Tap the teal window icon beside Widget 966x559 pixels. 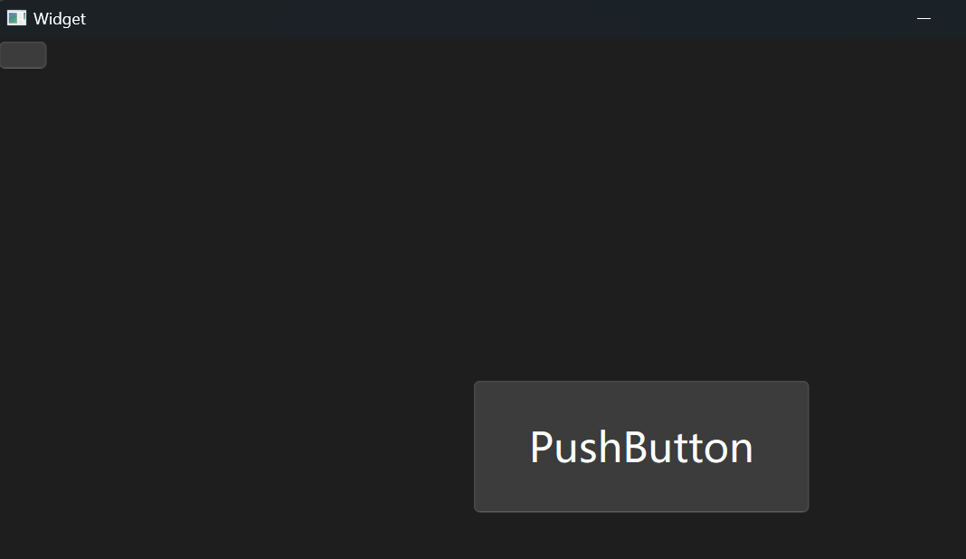tap(16, 18)
